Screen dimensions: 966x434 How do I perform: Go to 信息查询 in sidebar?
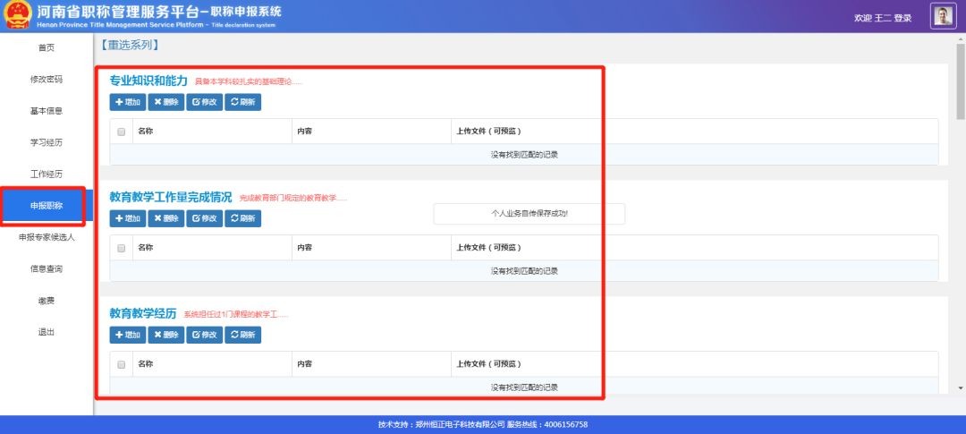[47, 268]
